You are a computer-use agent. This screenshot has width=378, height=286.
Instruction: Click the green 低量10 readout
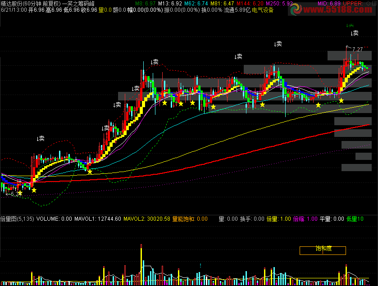click(355, 219)
